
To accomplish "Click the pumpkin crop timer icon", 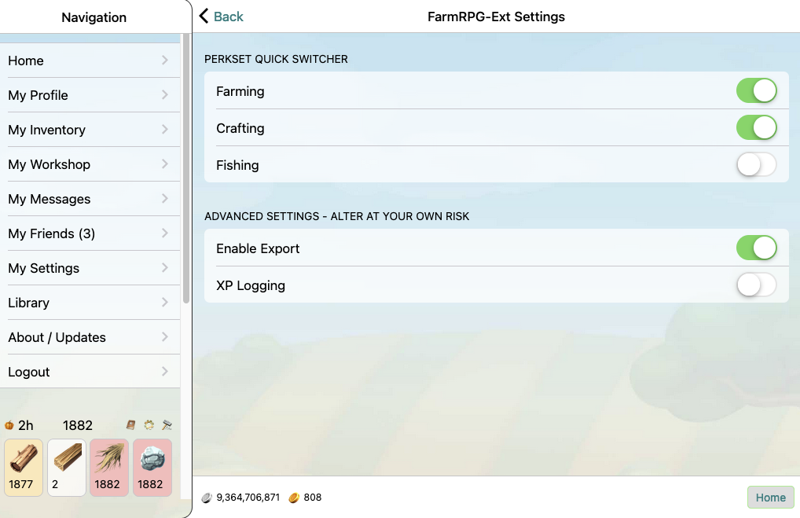I will [x=9, y=425].
